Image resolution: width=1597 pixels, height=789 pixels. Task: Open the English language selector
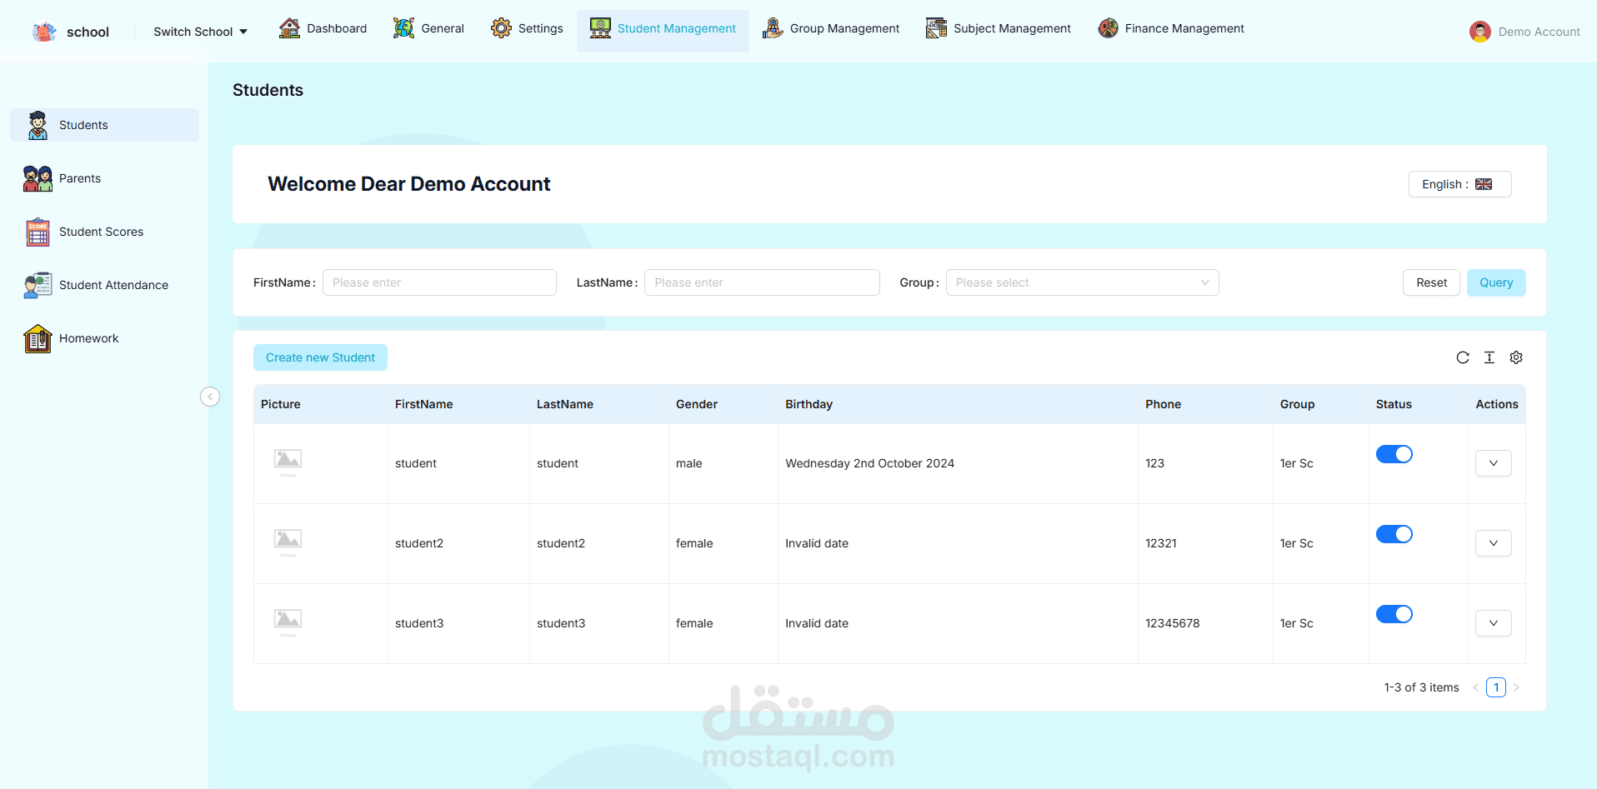pyautogui.click(x=1459, y=184)
